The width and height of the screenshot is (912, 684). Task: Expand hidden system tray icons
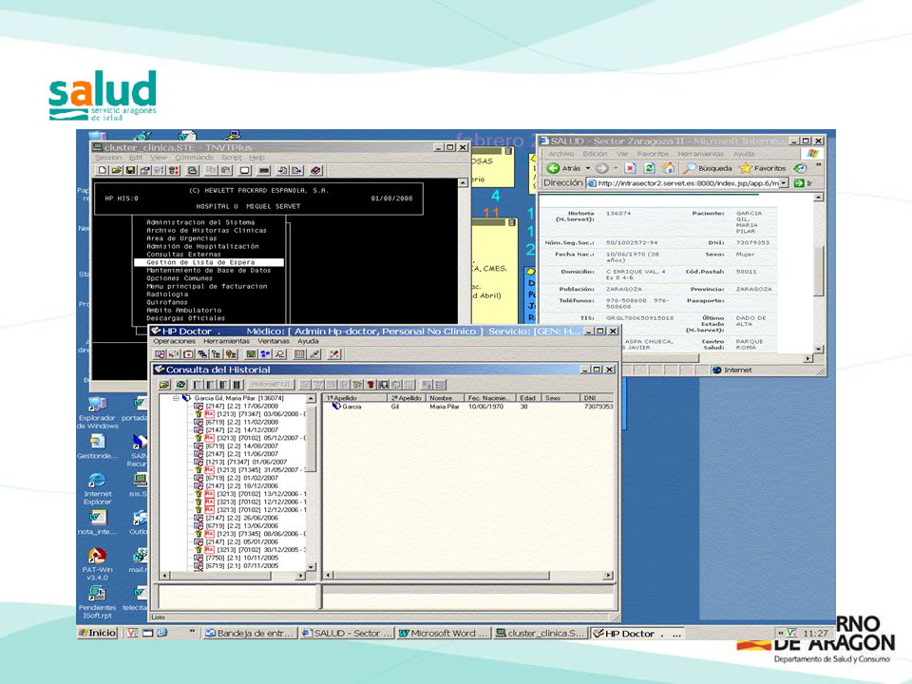tap(781, 633)
